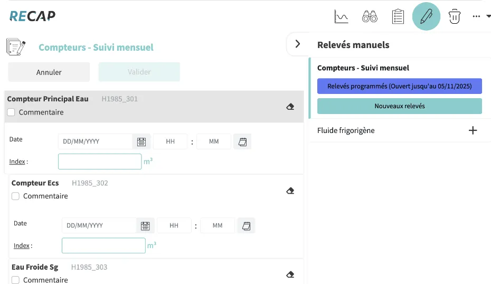Click the binoculars icon in toolbar
The image size is (491, 284).
pos(370,17)
